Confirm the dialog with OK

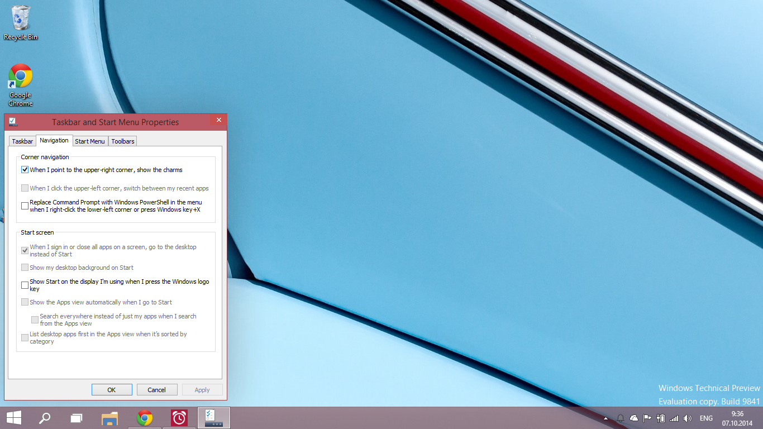[x=112, y=390]
